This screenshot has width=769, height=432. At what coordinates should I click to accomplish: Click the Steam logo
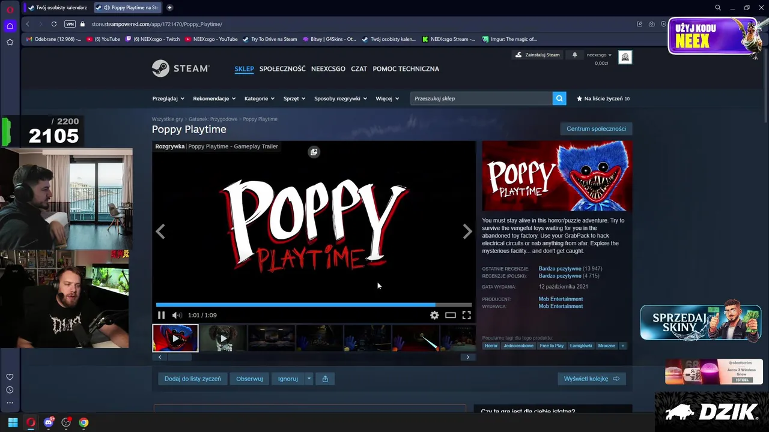click(x=180, y=68)
